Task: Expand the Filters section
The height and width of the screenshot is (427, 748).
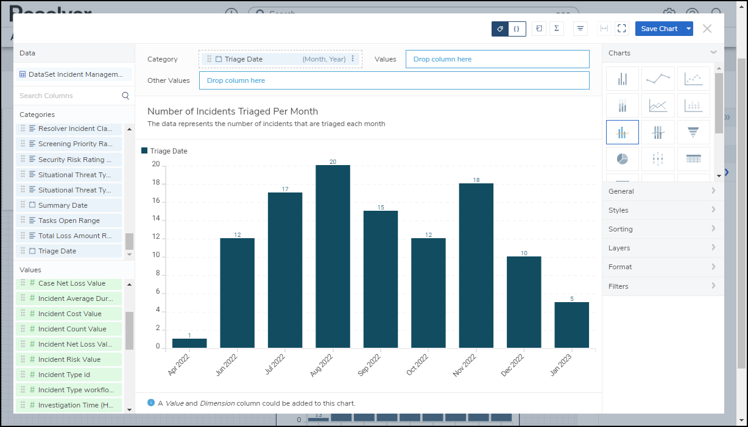Action: pyautogui.click(x=662, y=286)
